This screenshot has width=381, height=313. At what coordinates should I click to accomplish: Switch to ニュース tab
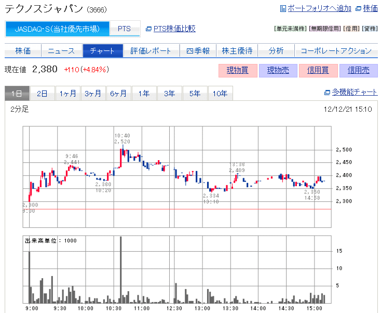tap(61, 50)
